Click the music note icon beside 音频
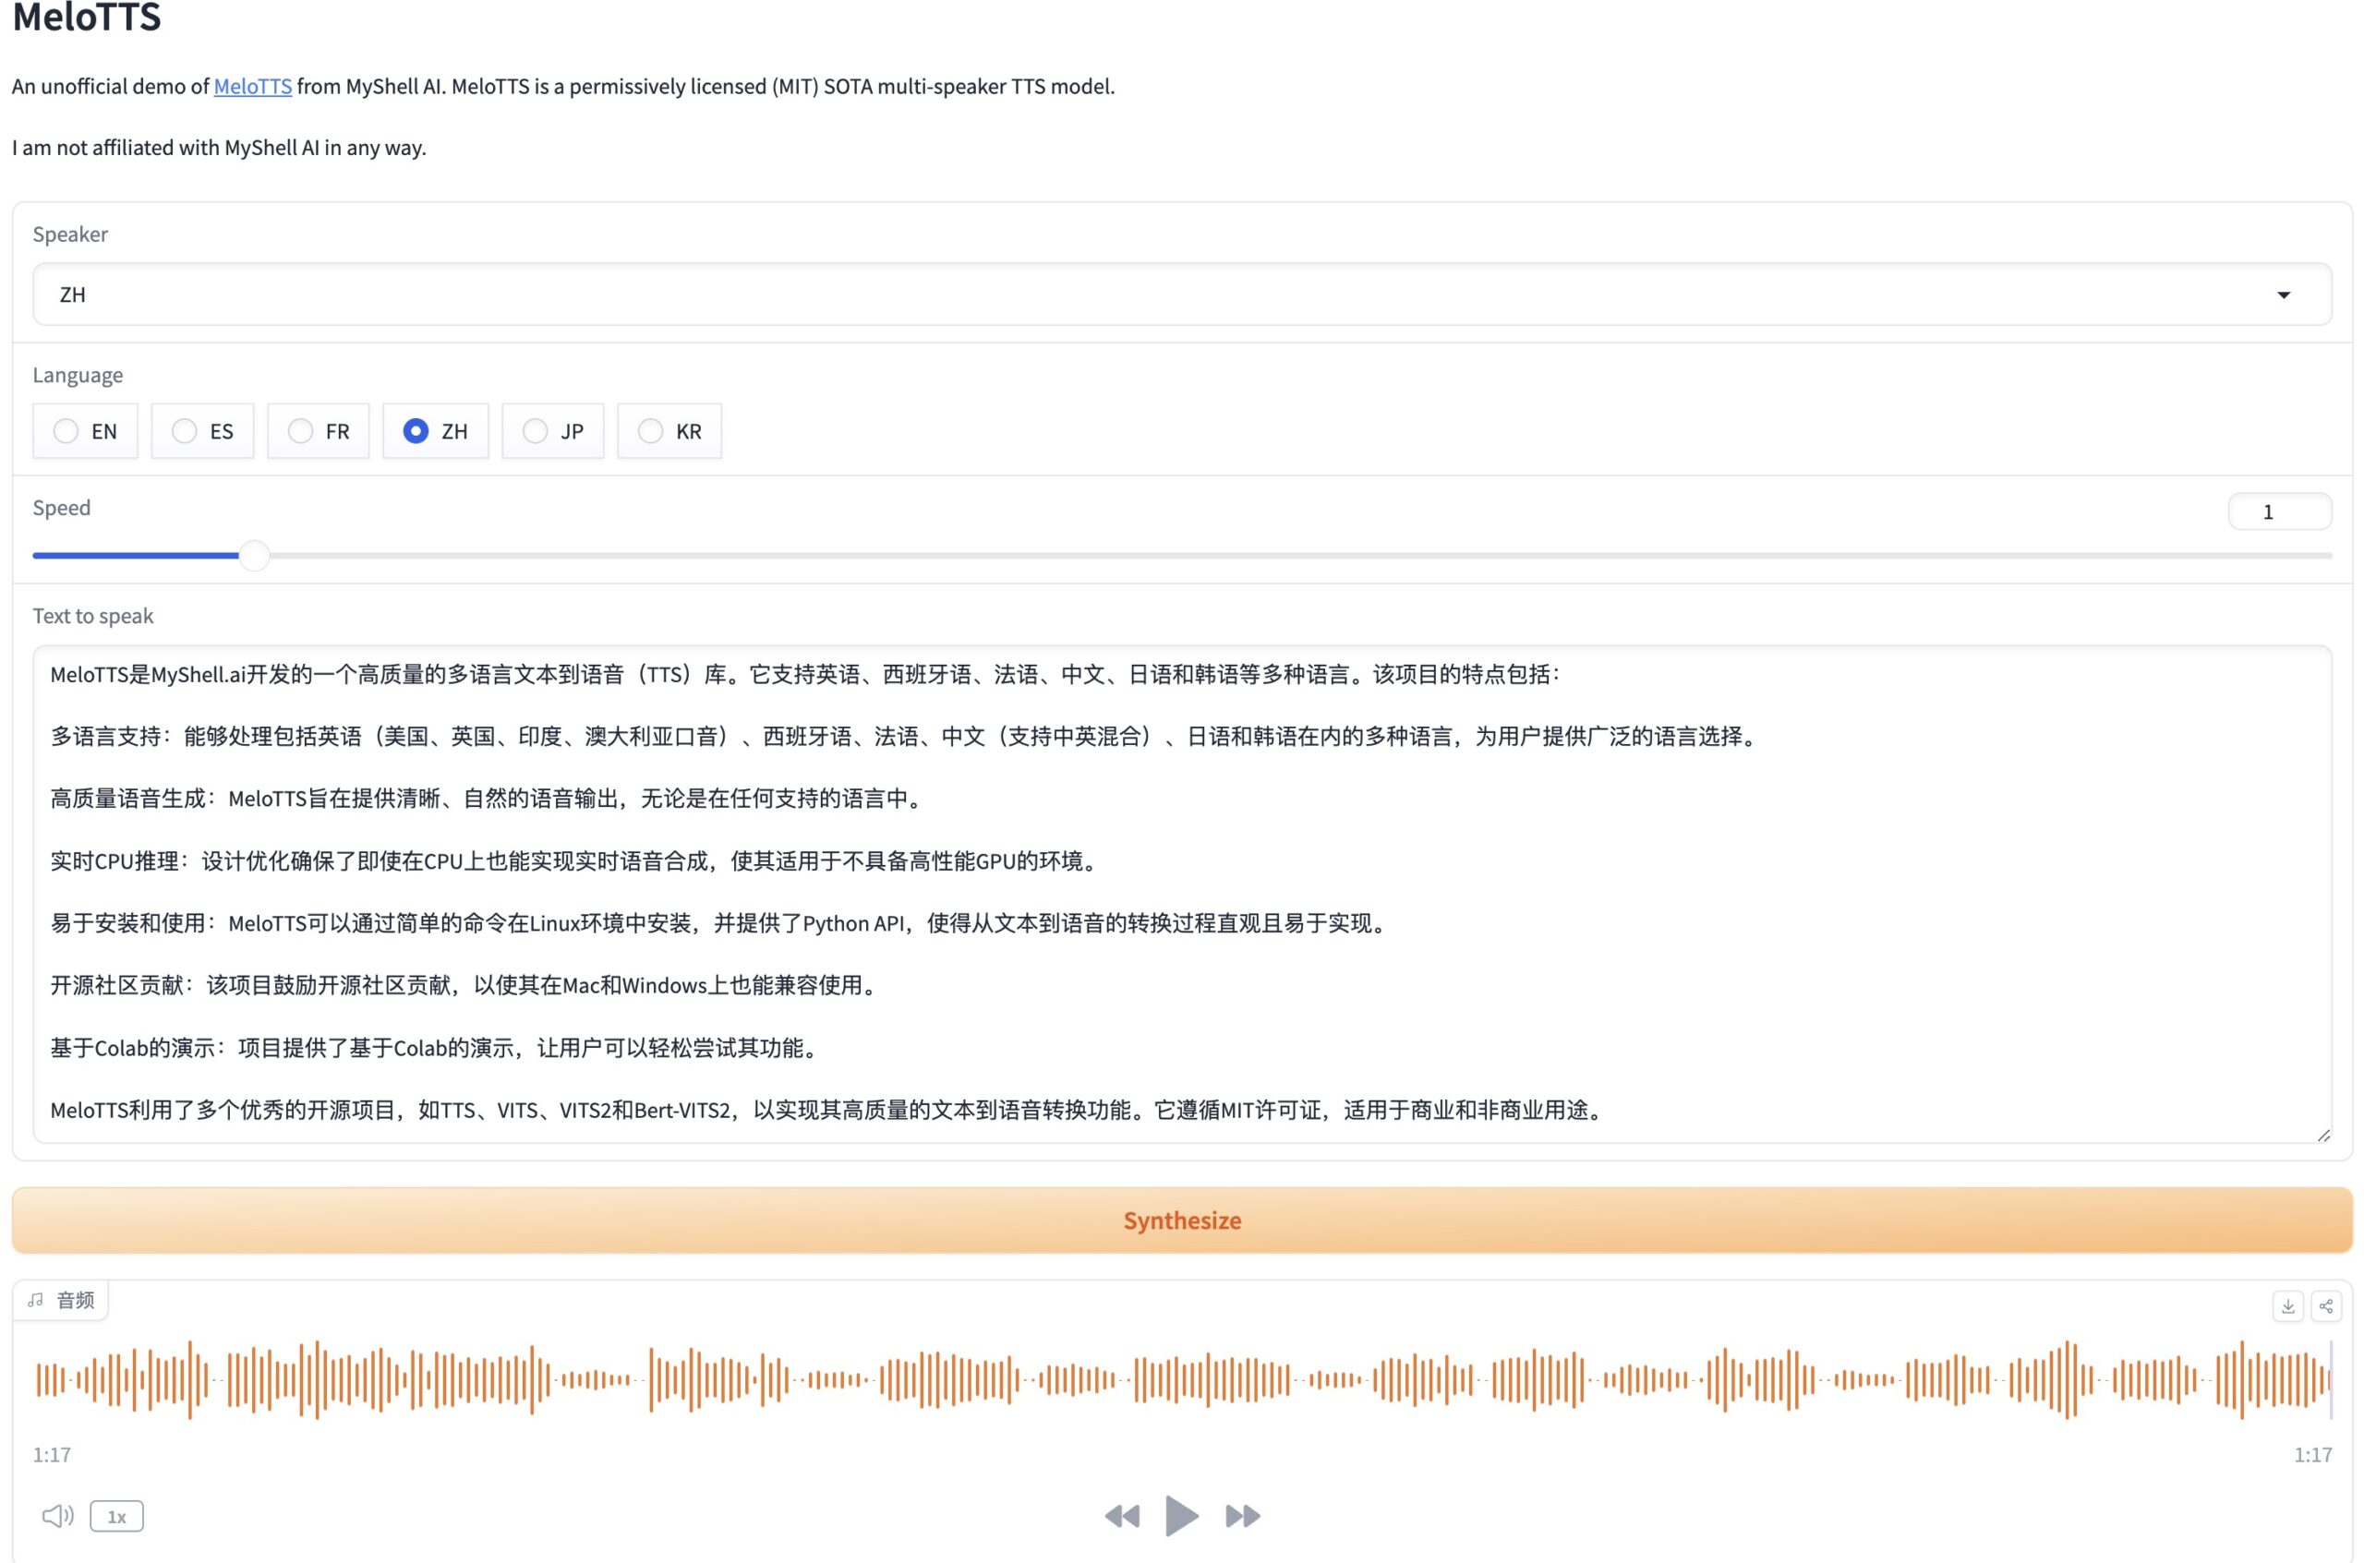Image resolution: width=2364 pixels, height=1563 pixels. coord(36,1299)
